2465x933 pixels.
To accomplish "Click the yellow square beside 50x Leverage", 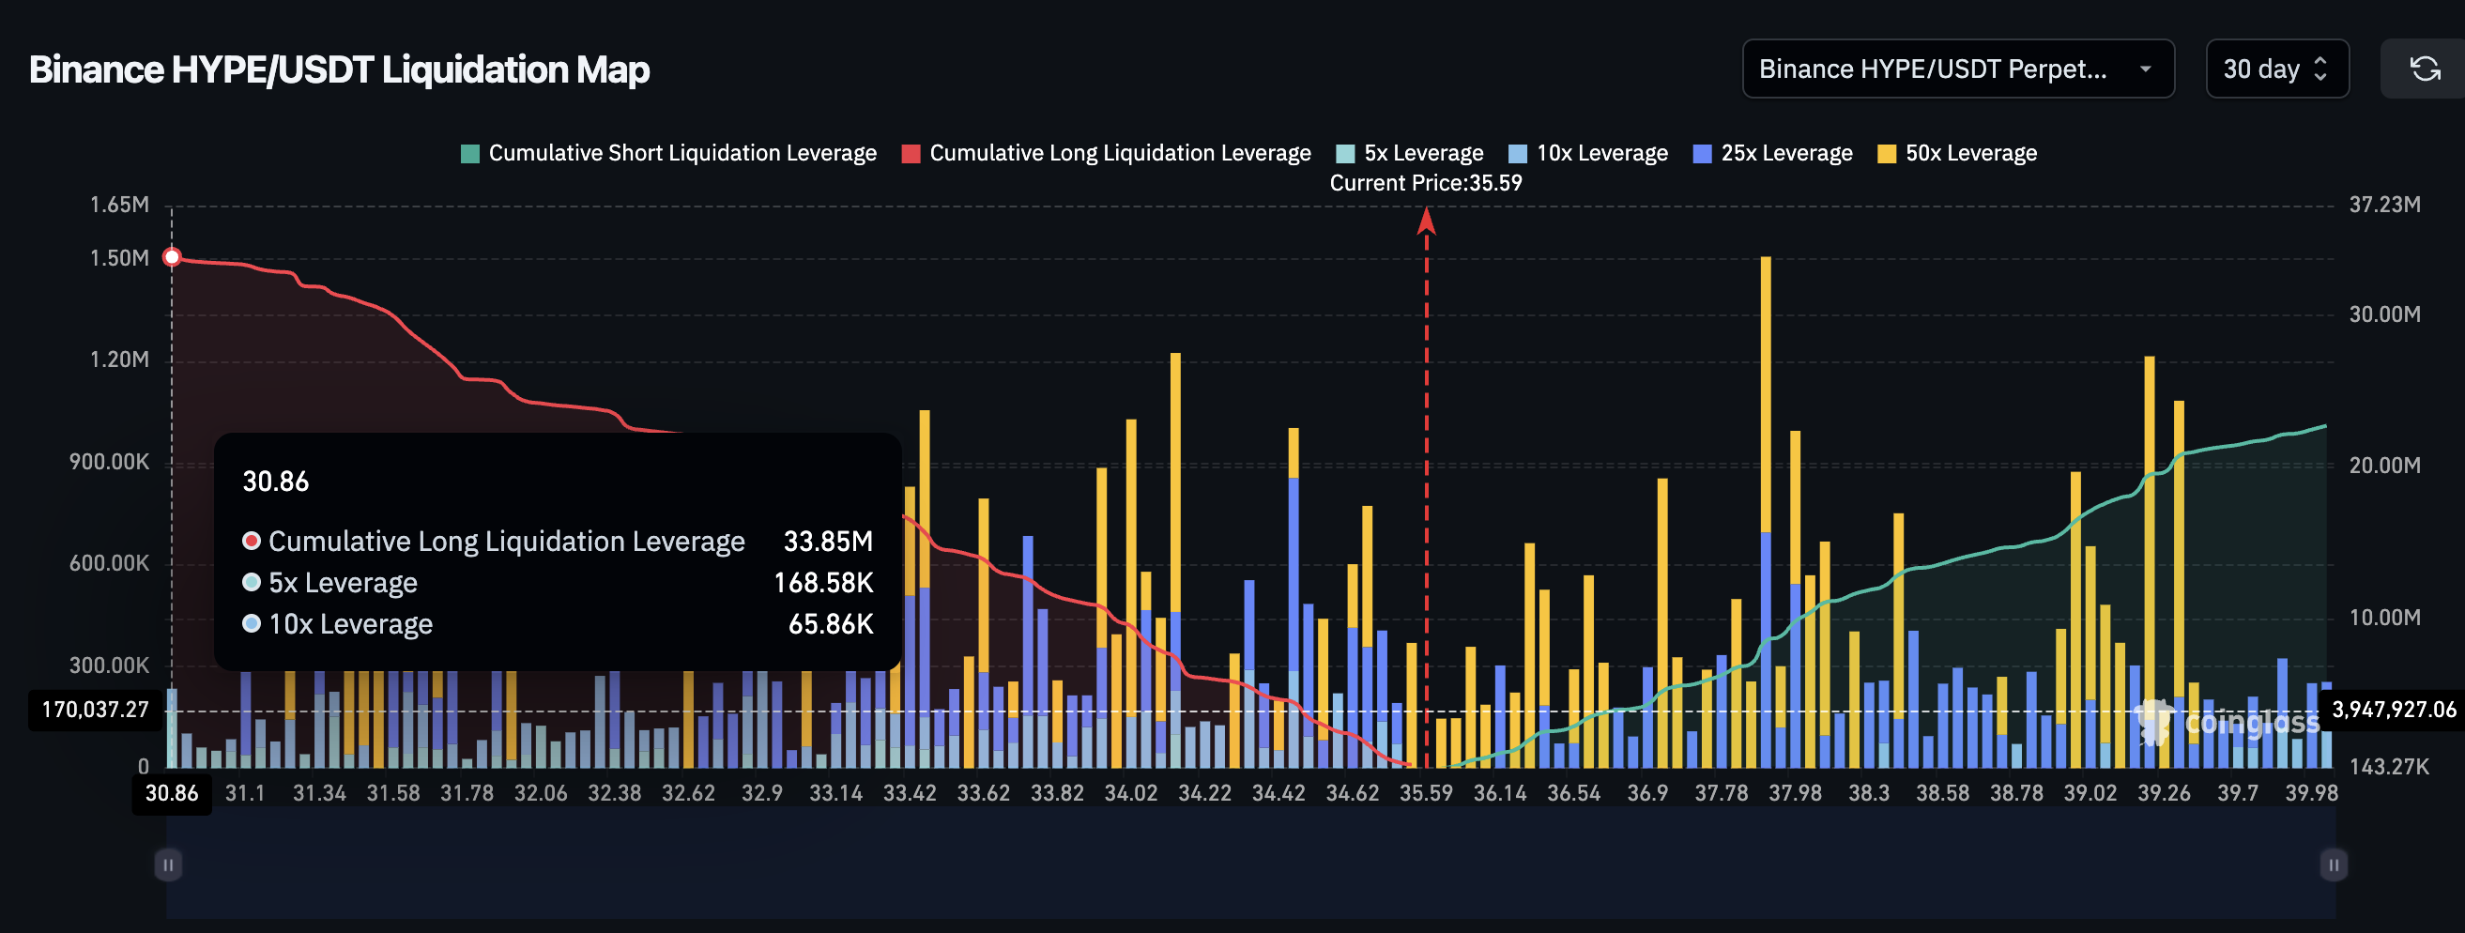I will coord(1888,152).
